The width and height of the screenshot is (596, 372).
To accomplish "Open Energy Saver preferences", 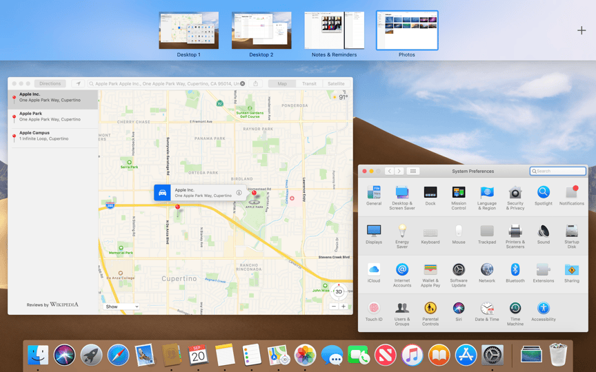I will click(x=401, y=236).
